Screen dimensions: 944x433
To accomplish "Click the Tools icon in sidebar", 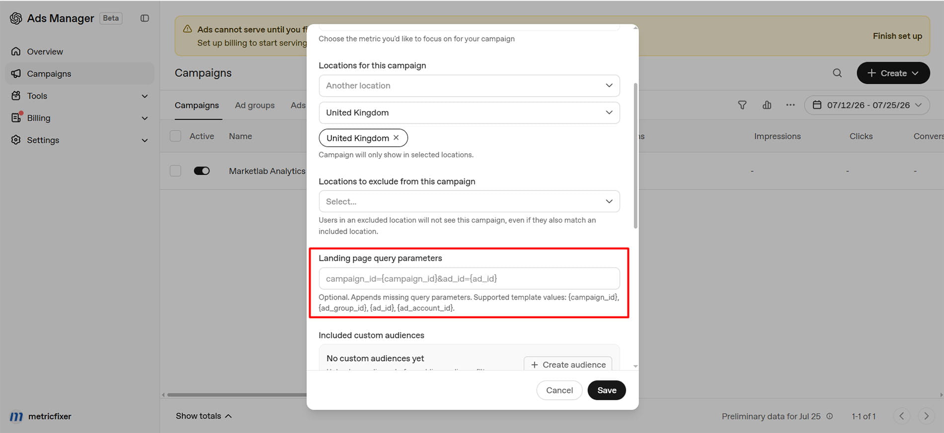I will (16, 96).
